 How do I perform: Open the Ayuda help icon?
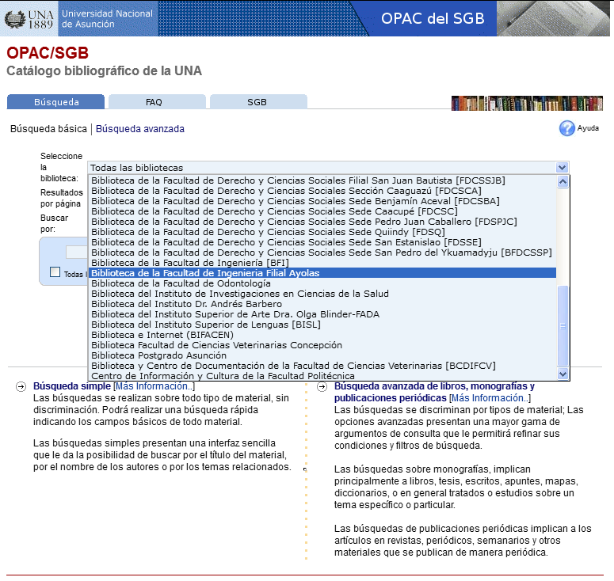tap(566, 128)
